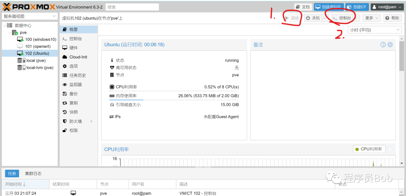This screenshot has width=406, height=196.
Task: Click 创建虚拟机 to create a VM
Action: 329,7
